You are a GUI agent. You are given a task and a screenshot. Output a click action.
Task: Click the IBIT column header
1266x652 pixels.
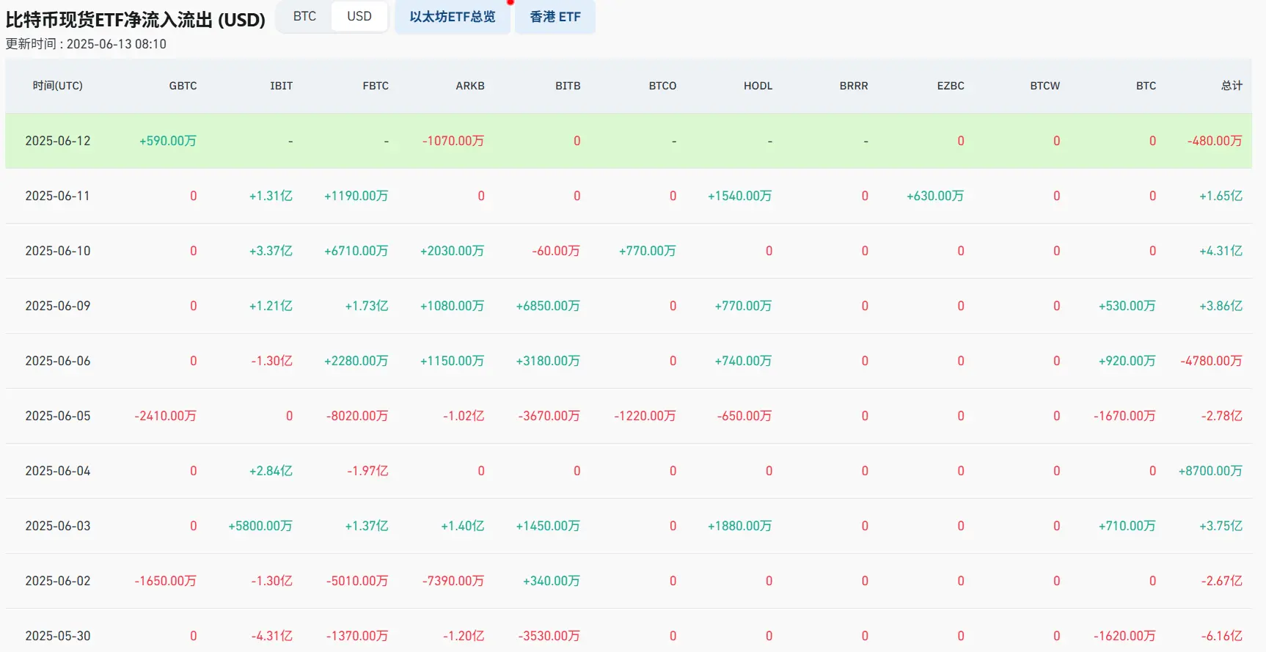281,86
